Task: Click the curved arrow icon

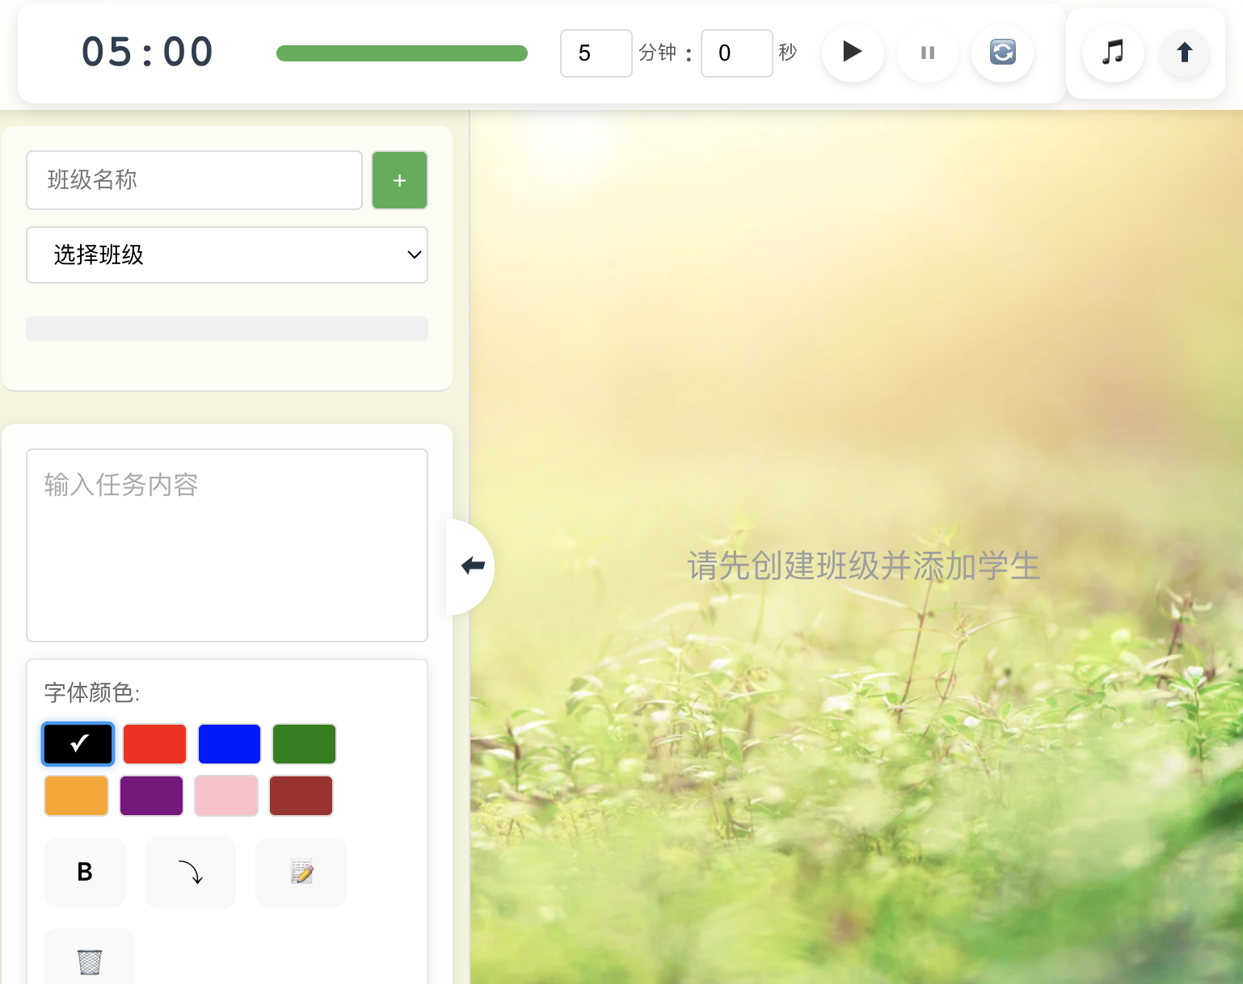Action: pyautogui.click(x=190, y=873)
